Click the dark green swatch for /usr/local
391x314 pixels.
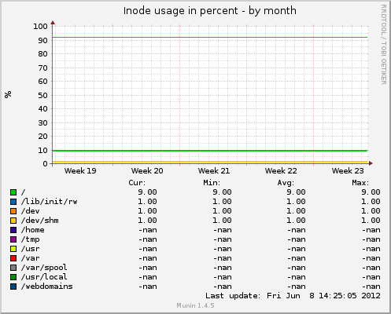click(x=13, y=277)
